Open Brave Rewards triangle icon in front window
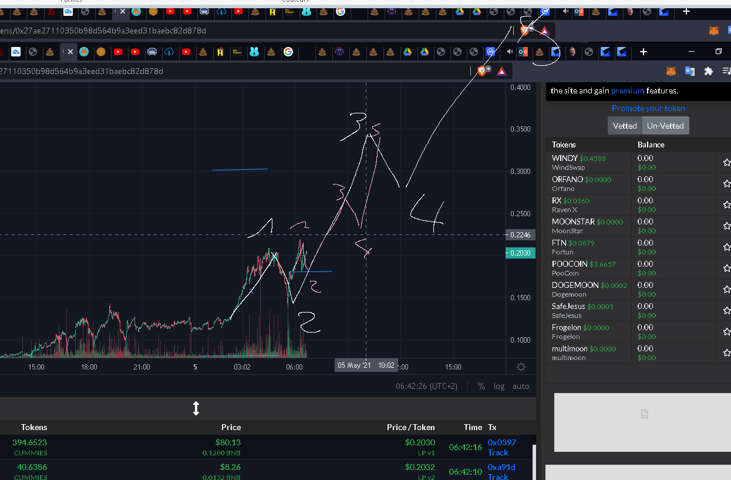Screen dimensions: 731x480 [x=501, y=71]
